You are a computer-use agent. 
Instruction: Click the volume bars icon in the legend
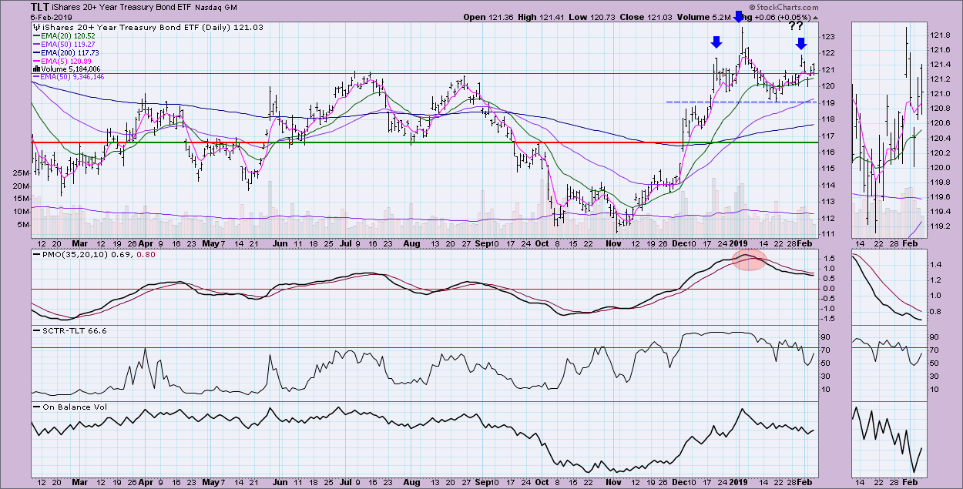35,69
